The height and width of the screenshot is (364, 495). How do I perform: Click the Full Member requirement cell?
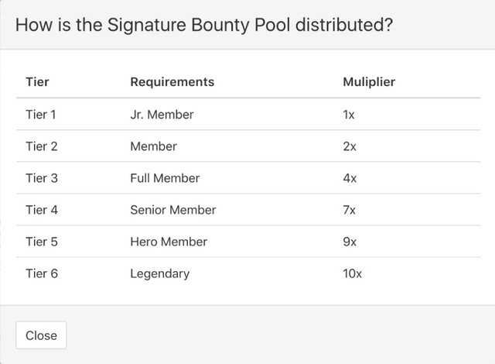click(x=165, y=178)
